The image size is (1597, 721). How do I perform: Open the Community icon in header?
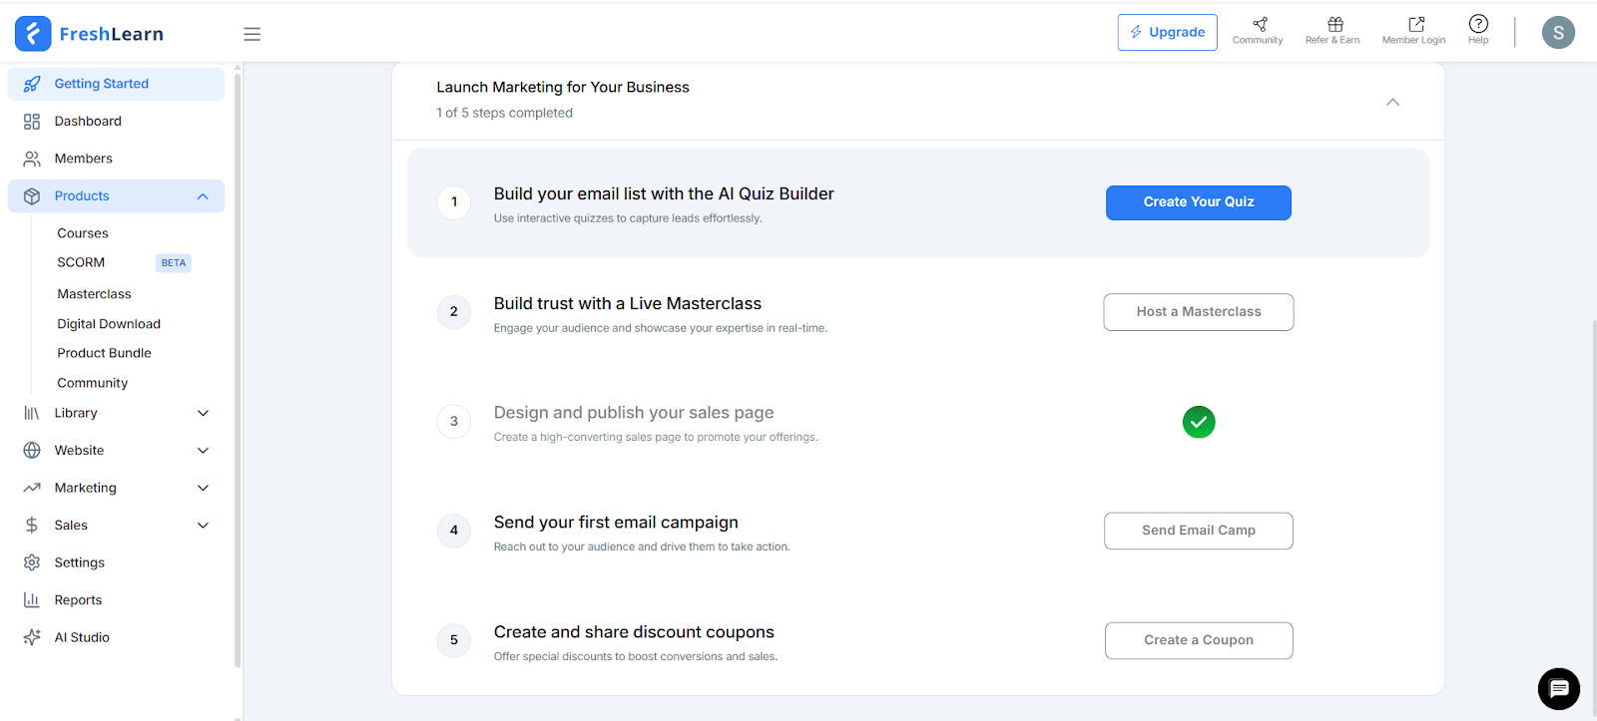1259,25
